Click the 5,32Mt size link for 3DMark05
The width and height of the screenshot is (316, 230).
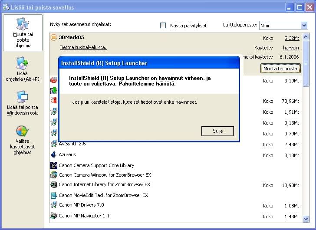pos(292,38)
